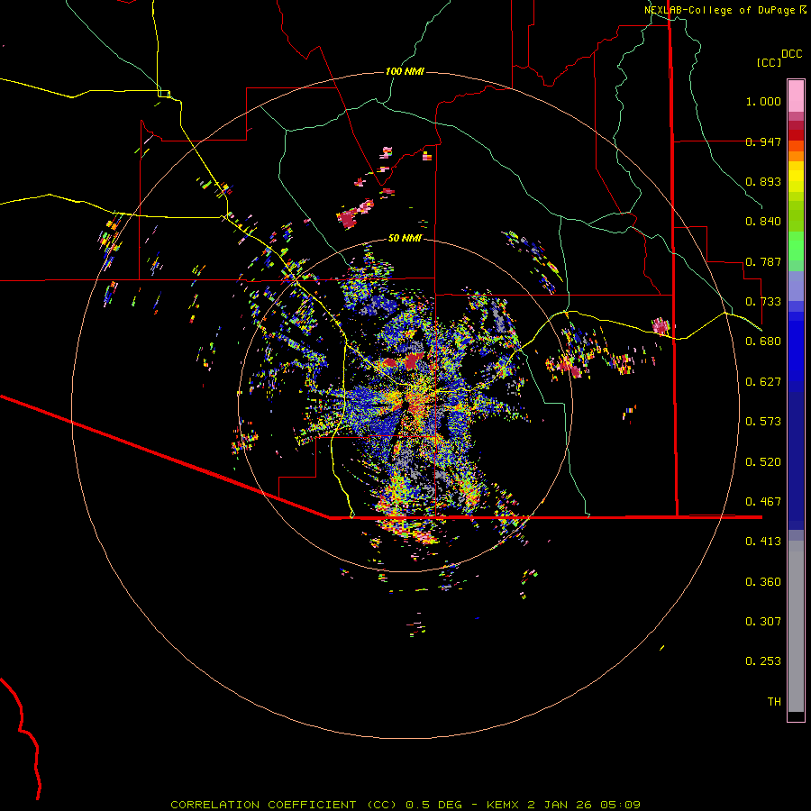Click the NEXLAB-College of DuPage watermark text
The image size is (811, 811).
pos(725,10)
